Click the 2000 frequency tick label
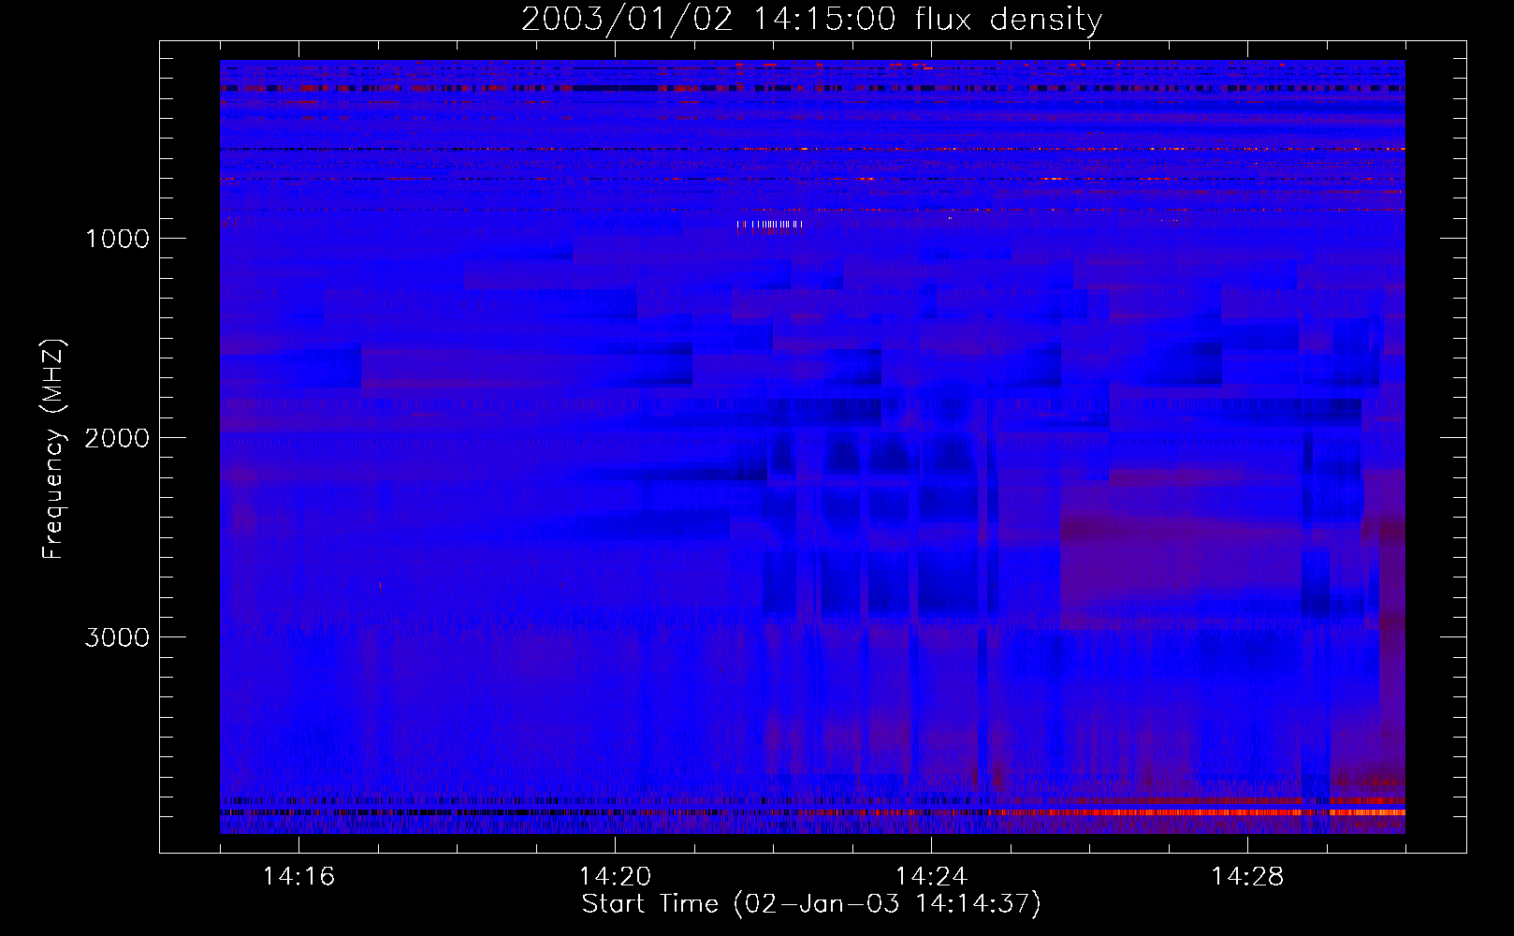The image size is (1514, 936). tap(117, 438)
